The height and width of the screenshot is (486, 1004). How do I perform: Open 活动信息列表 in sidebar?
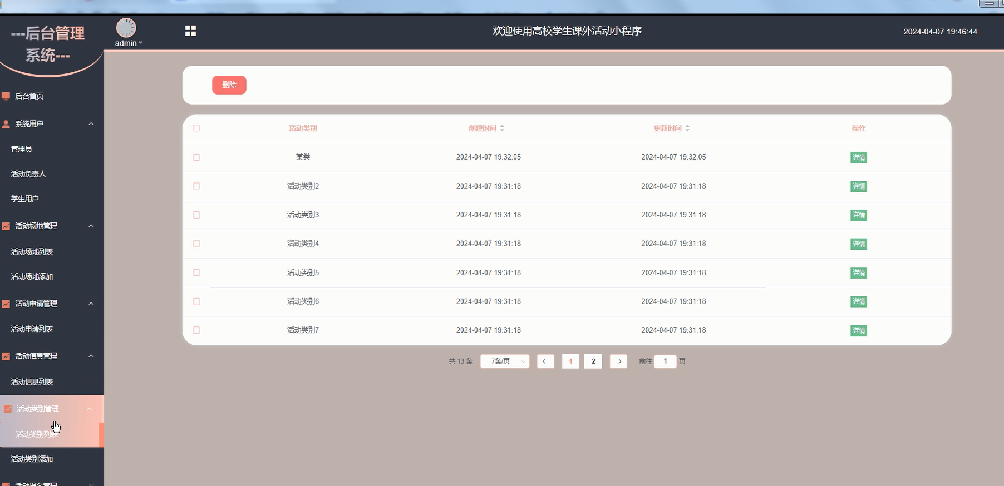[x=32, y=382]
